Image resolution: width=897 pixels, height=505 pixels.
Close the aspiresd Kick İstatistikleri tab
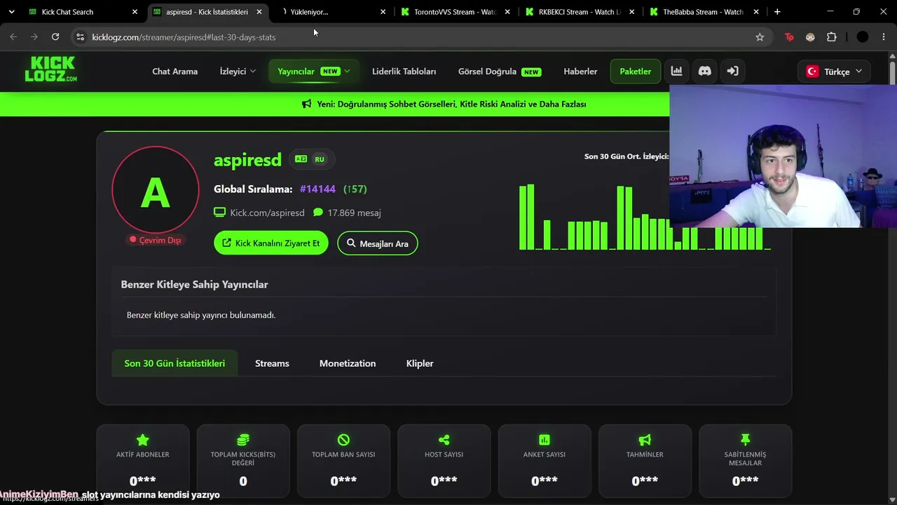259,12
